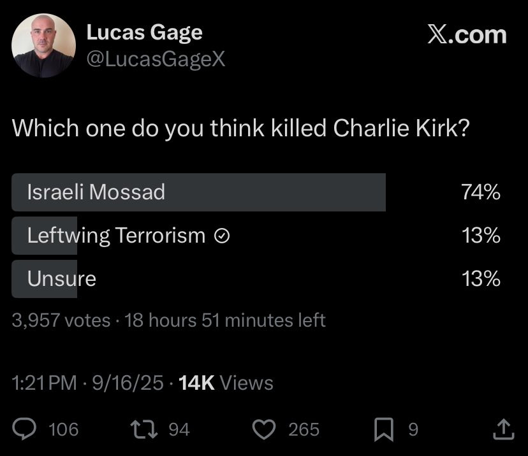Click the selected vote checkmark icon
This screenshot has height=456, width=528.
coord(222,236)
